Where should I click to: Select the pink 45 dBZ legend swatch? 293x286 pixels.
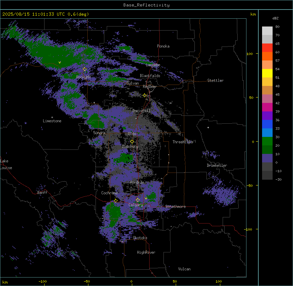pos(267,99)
